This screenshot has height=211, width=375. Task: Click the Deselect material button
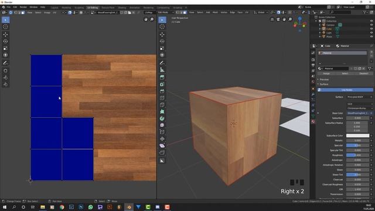tap(364, 73)
